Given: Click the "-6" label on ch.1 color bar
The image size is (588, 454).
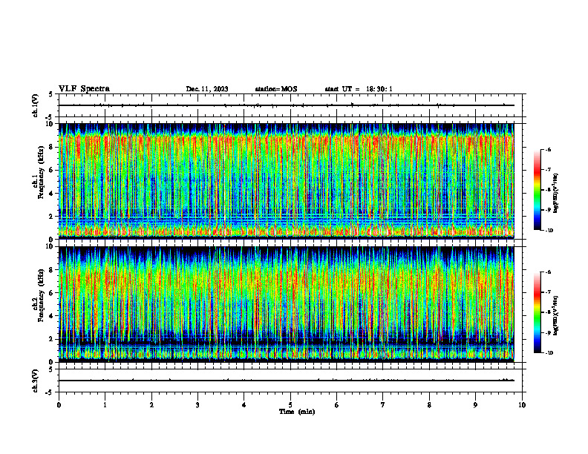Looking at the screenshot, I should click(548, 150).
